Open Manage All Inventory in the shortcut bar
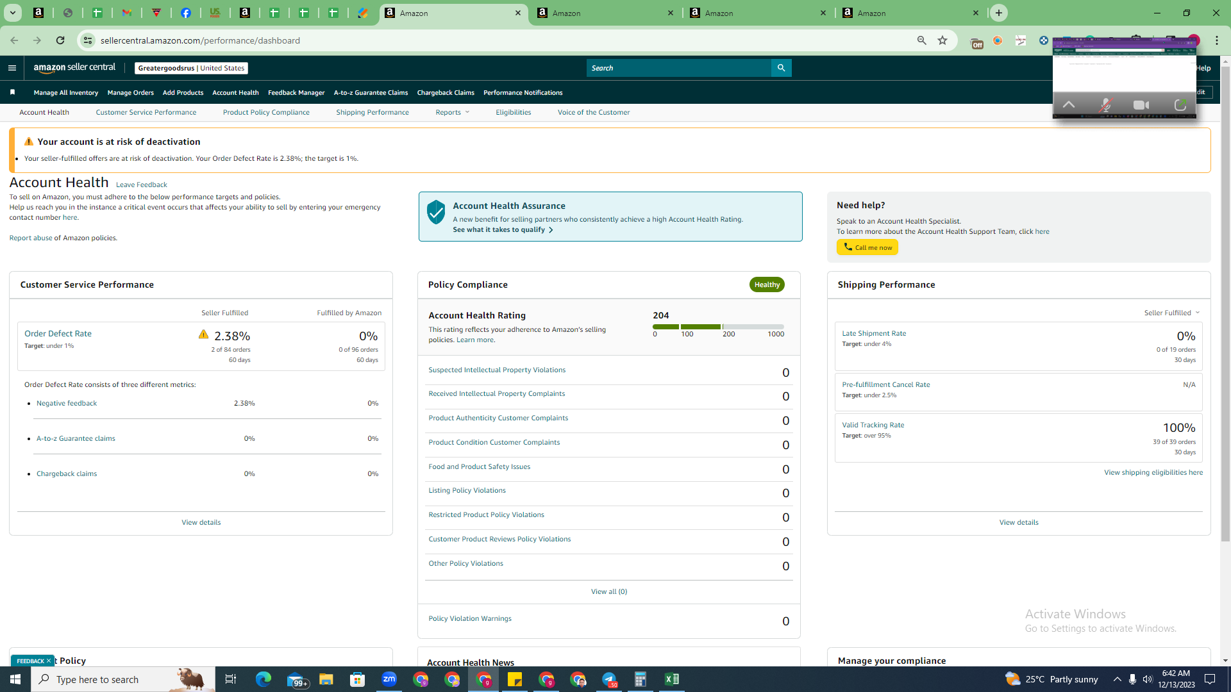This screenshot has width=1231, height=692. pyautogui.click(x=66, y=93)
